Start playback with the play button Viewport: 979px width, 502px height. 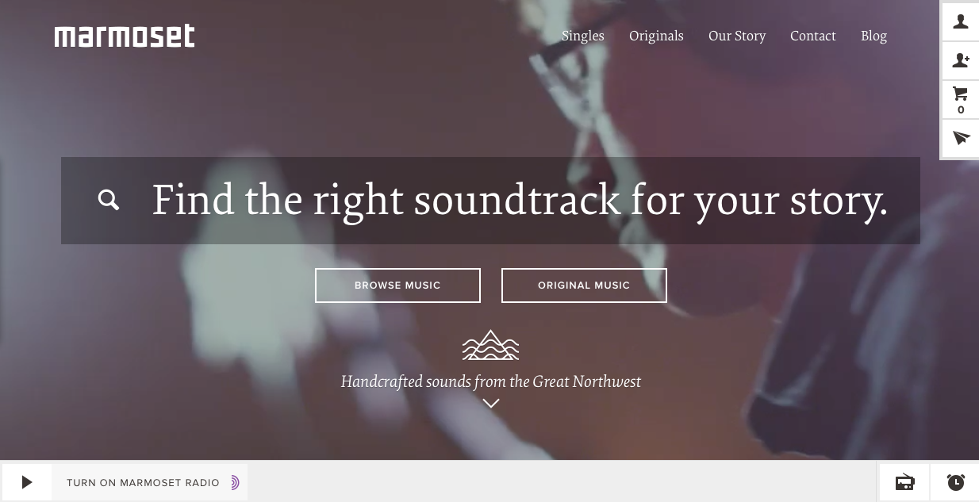tap(27, 482)
